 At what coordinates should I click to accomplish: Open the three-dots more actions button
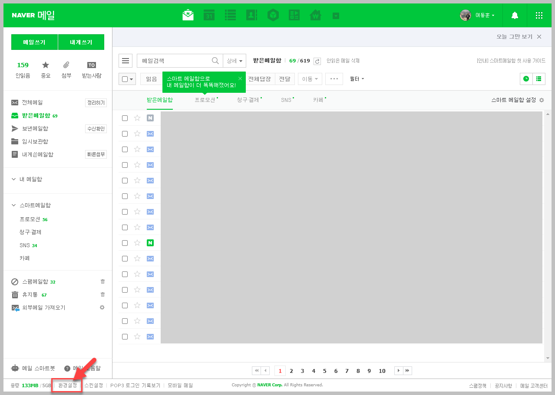tap(334, 79)
